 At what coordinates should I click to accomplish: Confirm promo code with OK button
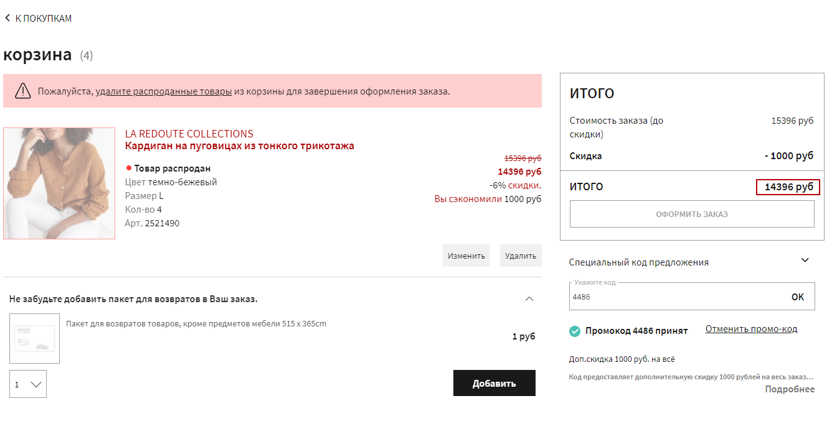click(798, 297)
